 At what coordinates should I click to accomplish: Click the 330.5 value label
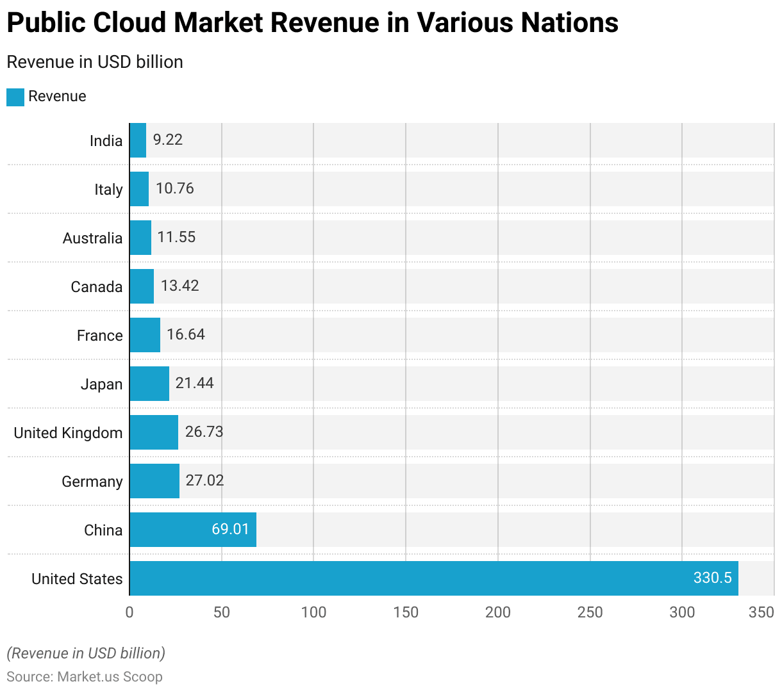[x=712, y=578]
